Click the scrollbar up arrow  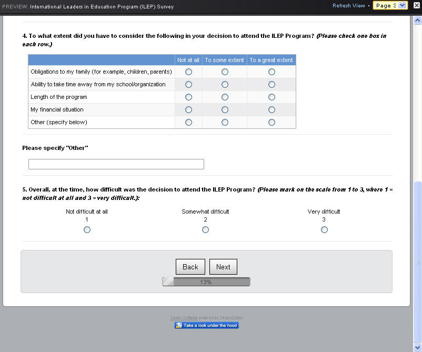click(x=417, y=20)
